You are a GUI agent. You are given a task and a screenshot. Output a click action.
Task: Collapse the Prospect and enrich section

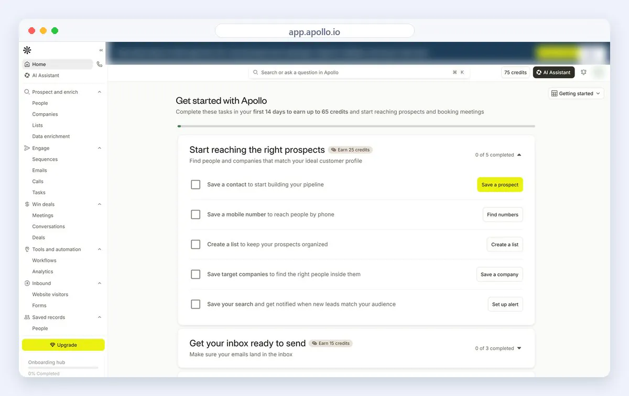pyautogui.click(x=100, y=92)
